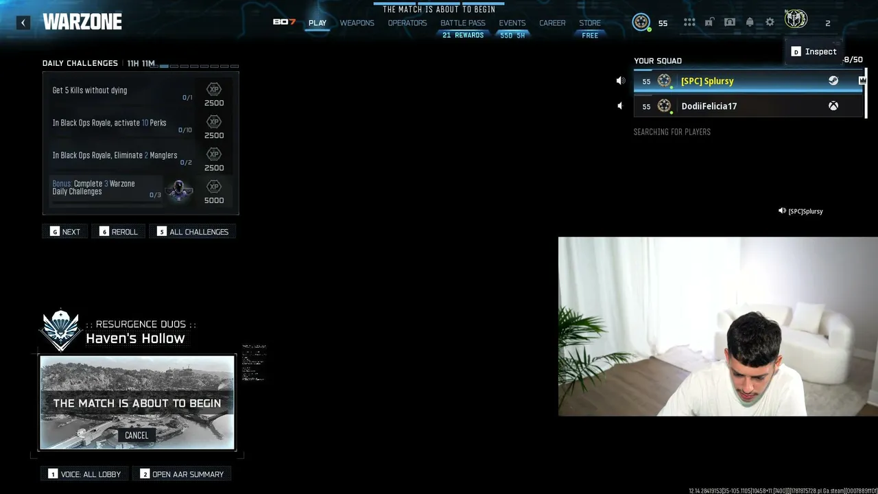Go to the CAREER tab
The image size is (878, 494).
tap(552, 23)
